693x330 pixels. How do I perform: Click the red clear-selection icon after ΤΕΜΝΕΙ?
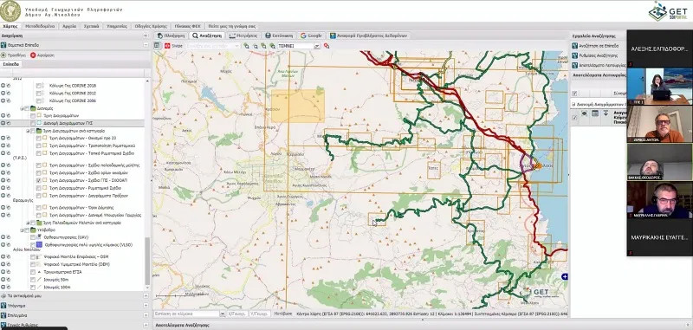(x=327, y=46)
